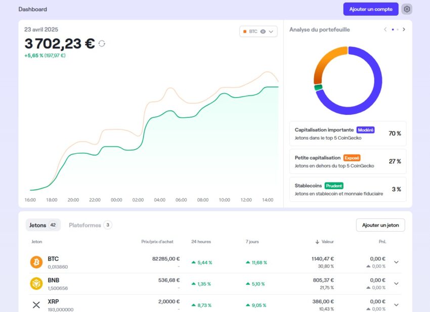Sort by Prix/prix d'achat column
This screenshot has width=430, height=312.
click(157, 242)
